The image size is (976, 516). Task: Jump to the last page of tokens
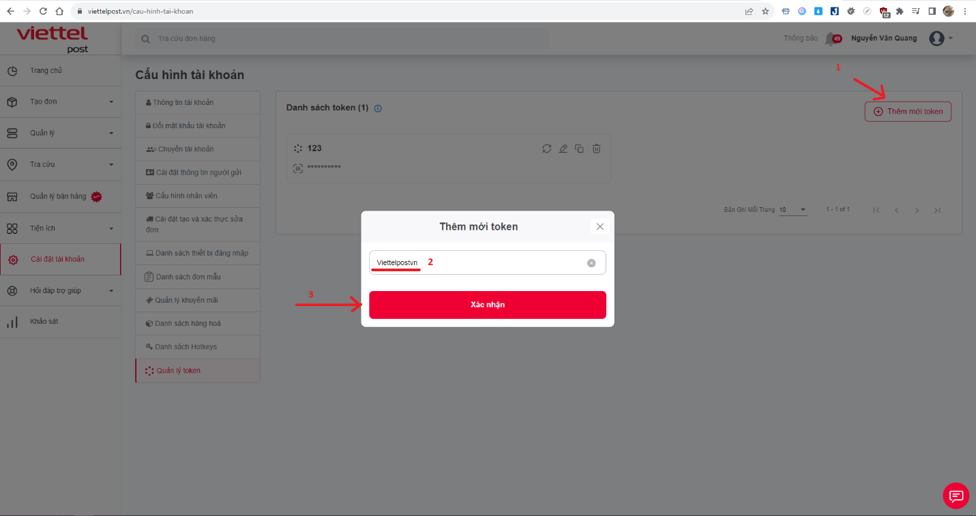click(938, 210)
